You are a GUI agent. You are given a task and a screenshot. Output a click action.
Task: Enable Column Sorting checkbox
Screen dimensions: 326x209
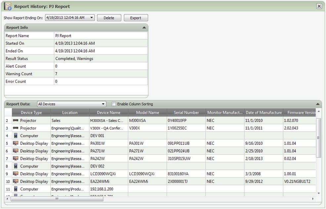pyautogui.click(x=114, y=104)
